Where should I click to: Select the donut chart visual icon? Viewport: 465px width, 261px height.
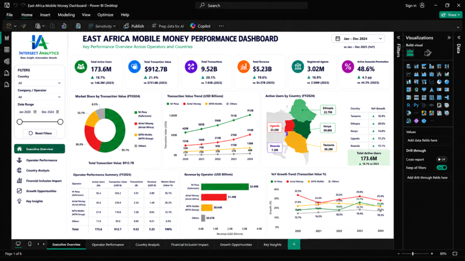(x=447, y=82)
